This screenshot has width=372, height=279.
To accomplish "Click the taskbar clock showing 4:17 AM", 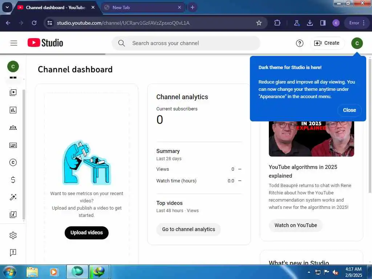I will click(353, 272).
